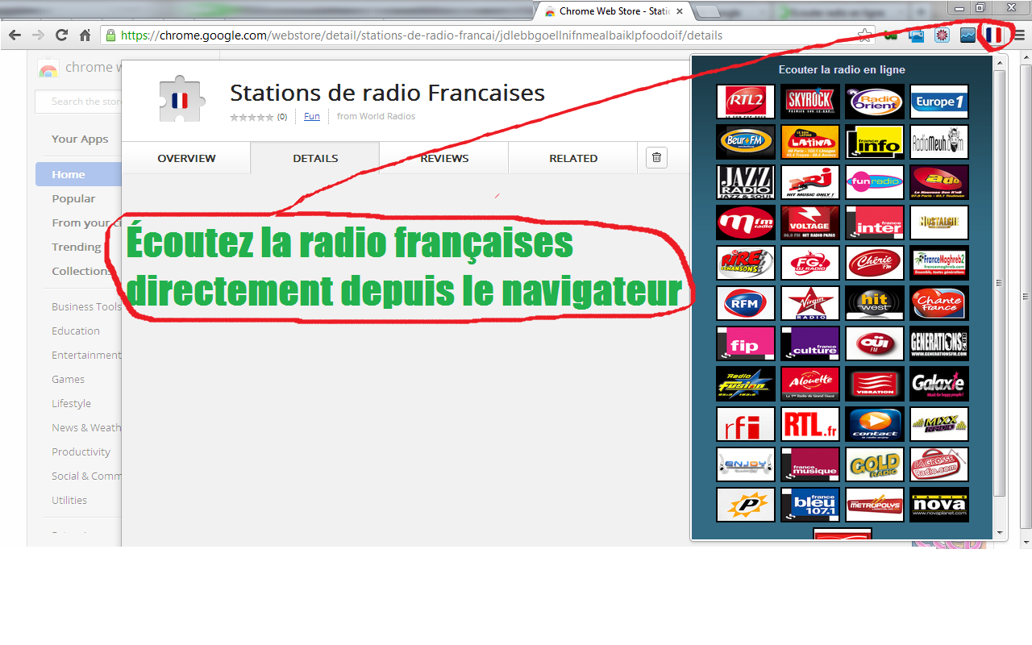Open the Lifestyle category
The width and height of the screenshot is (1032, 645).
[x=71, y=403]
